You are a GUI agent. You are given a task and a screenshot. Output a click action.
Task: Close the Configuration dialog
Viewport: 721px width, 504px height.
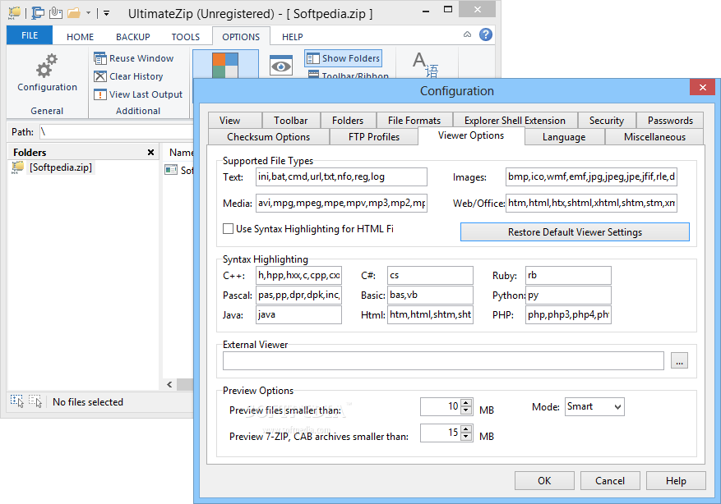click(703, 87)
